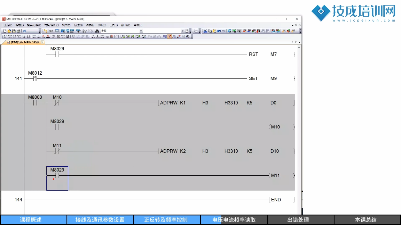Open the 编辑(E) menu
Image resolution: width=401 pixels, height=225 pixels.
click(x=19, y=25)
